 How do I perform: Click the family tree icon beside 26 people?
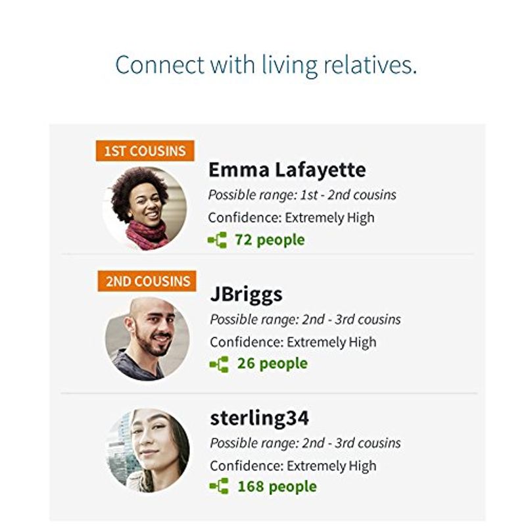[219, 364]
